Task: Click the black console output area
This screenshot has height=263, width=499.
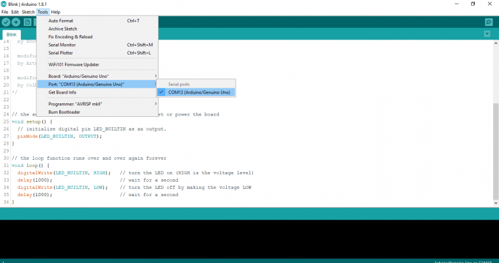Action: point(249,239)
